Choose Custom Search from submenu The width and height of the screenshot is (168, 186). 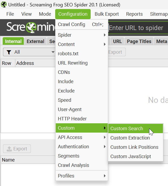(x=135, y=128)
